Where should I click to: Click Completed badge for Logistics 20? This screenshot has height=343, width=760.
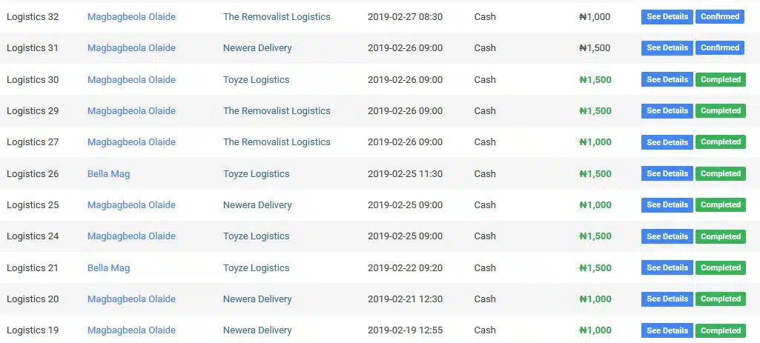(x=721, y=299)
